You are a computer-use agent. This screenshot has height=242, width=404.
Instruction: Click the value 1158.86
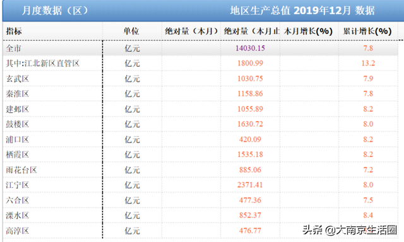(x=250, y=94)
